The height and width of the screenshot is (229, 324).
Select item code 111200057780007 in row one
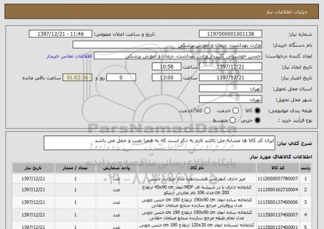click(x=278, y=179)
